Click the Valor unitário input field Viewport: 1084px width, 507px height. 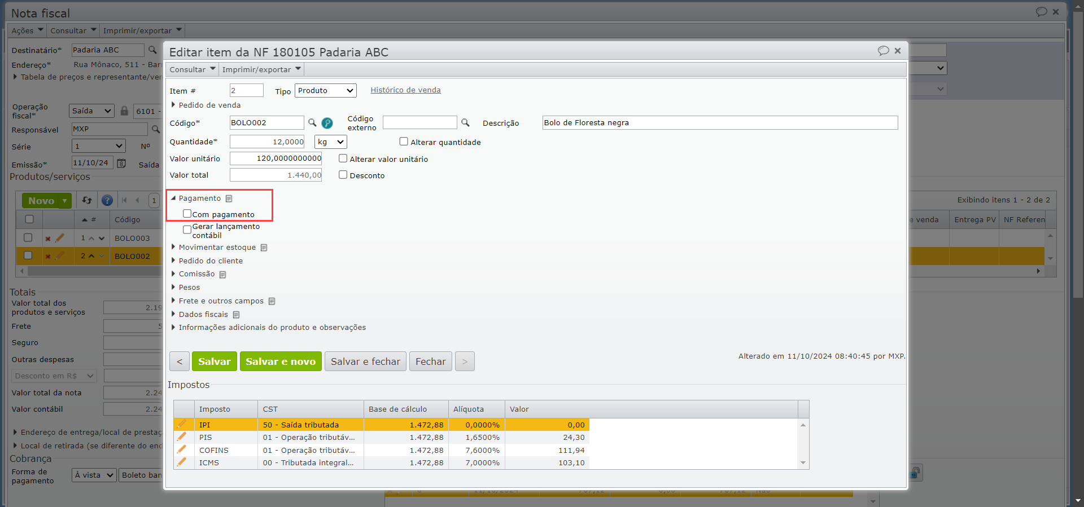pyautogui.click(x=276, y=158)
